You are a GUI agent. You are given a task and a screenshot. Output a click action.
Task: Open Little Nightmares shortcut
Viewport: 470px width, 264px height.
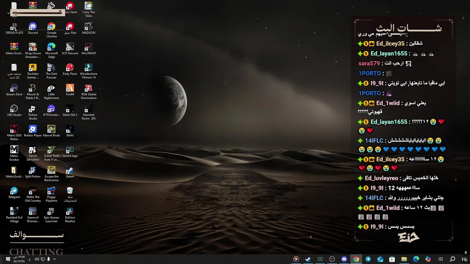tap(51, 92)
